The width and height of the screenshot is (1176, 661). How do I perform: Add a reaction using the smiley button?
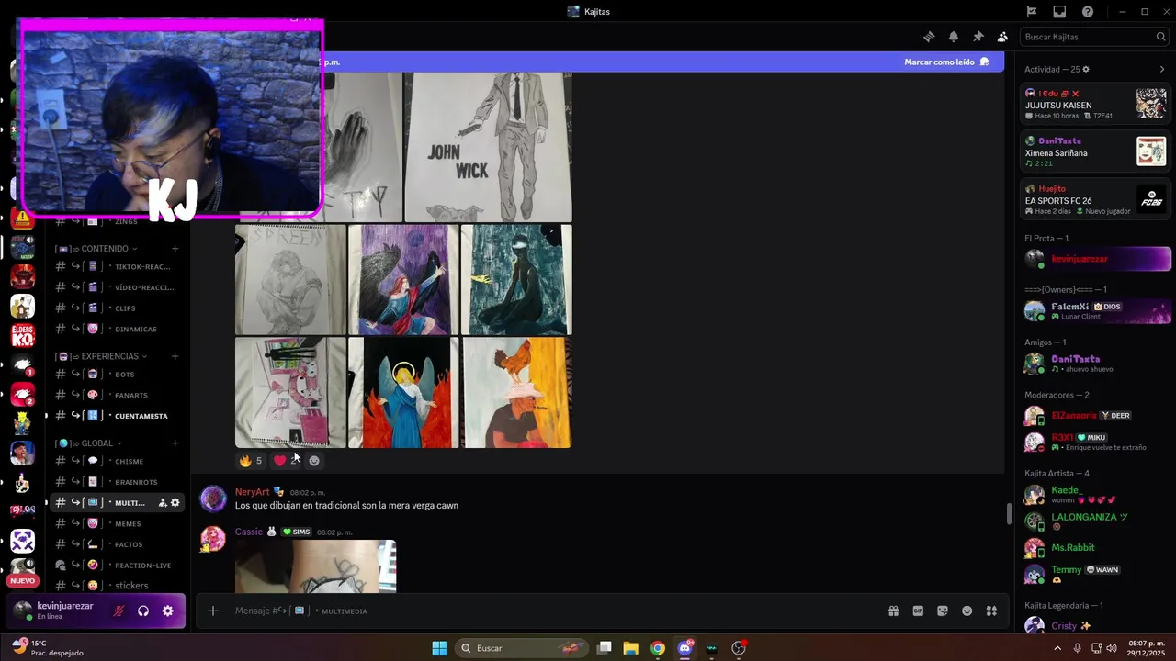(x=314, y=461)
